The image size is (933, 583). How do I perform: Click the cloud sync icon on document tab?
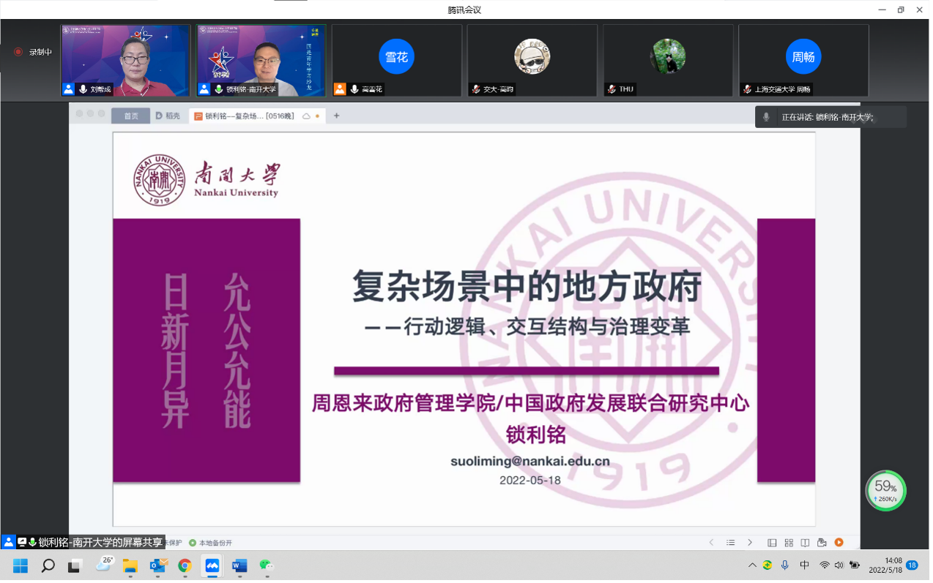point(307,116)
